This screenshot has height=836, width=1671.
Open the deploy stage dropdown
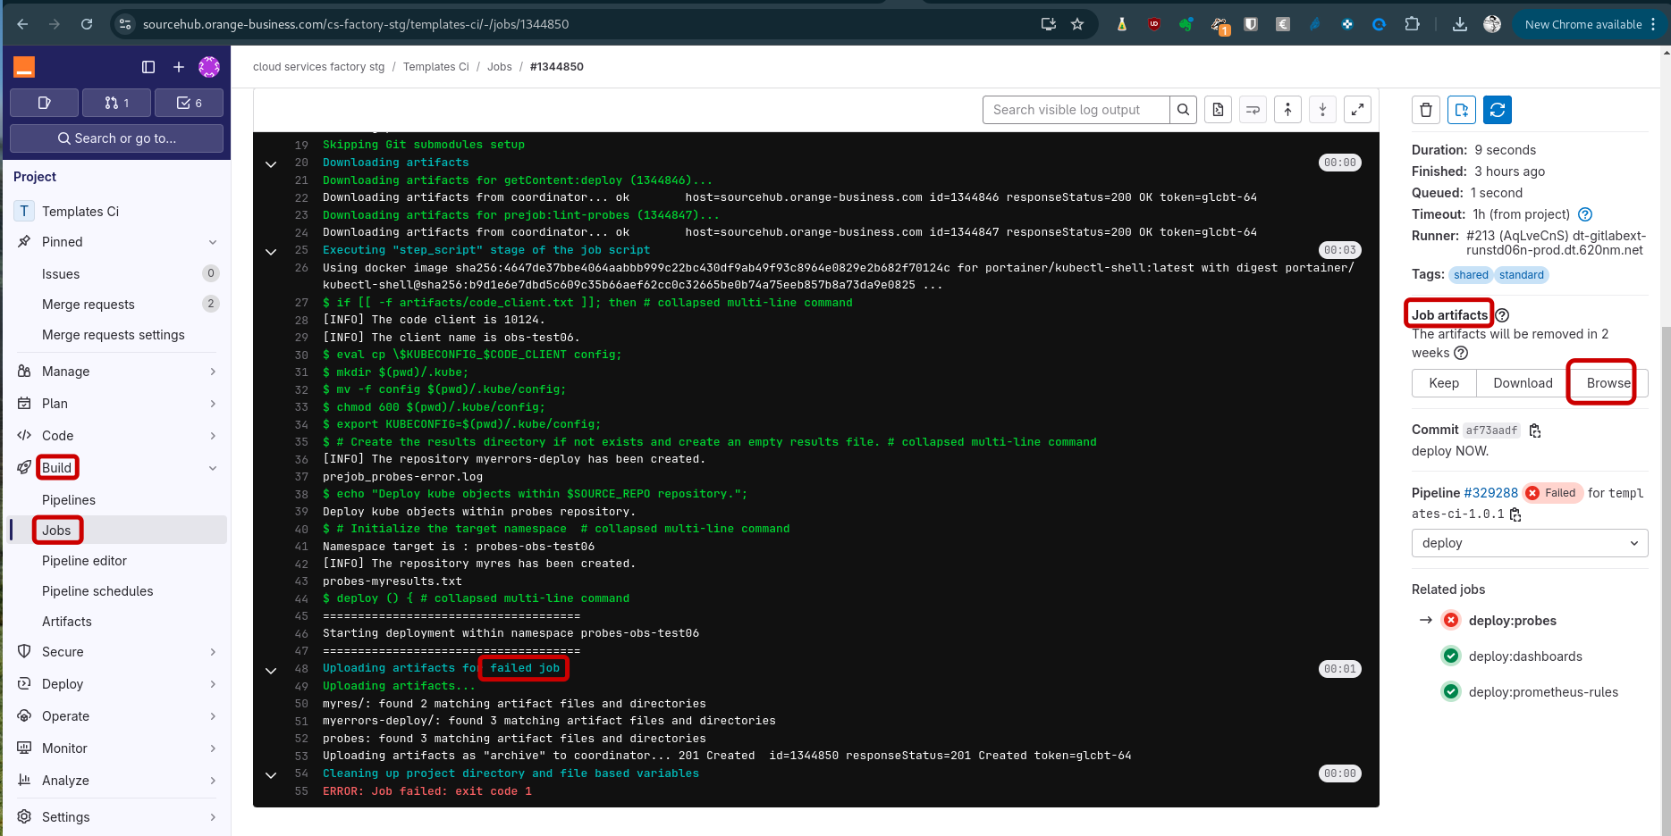coord(1530,543)
